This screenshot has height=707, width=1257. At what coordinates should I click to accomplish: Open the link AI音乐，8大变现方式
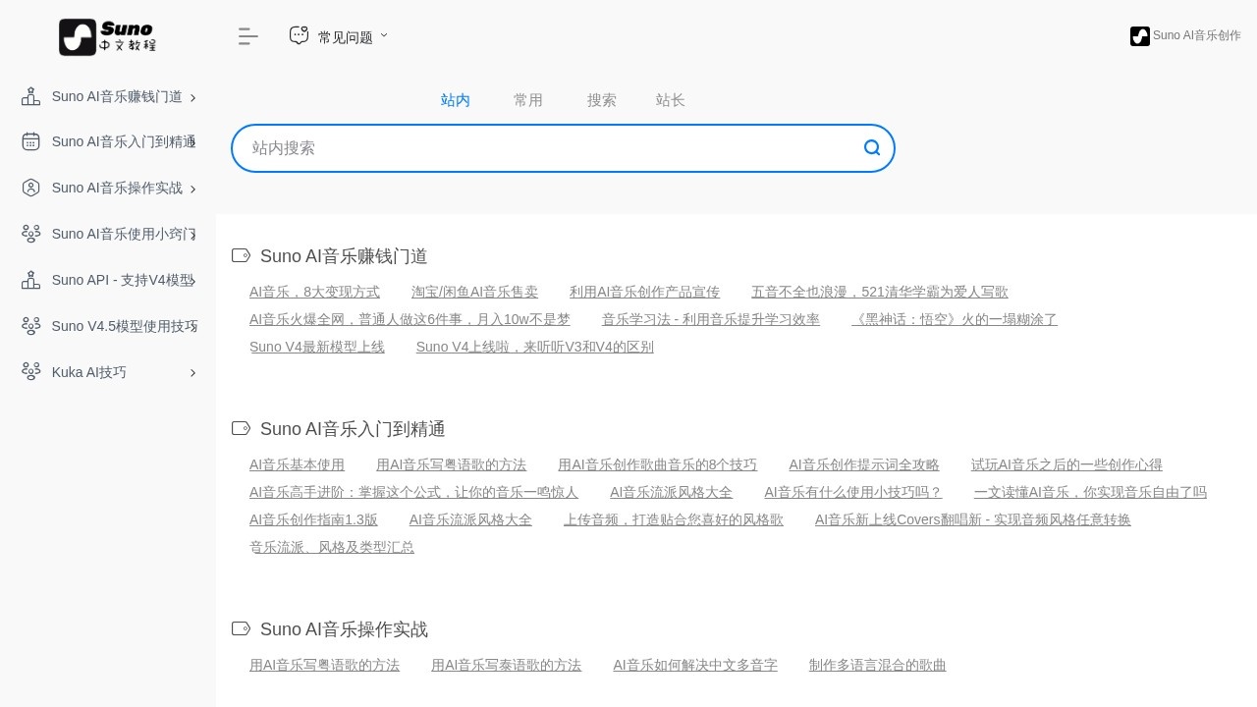(x=314, y=292)
